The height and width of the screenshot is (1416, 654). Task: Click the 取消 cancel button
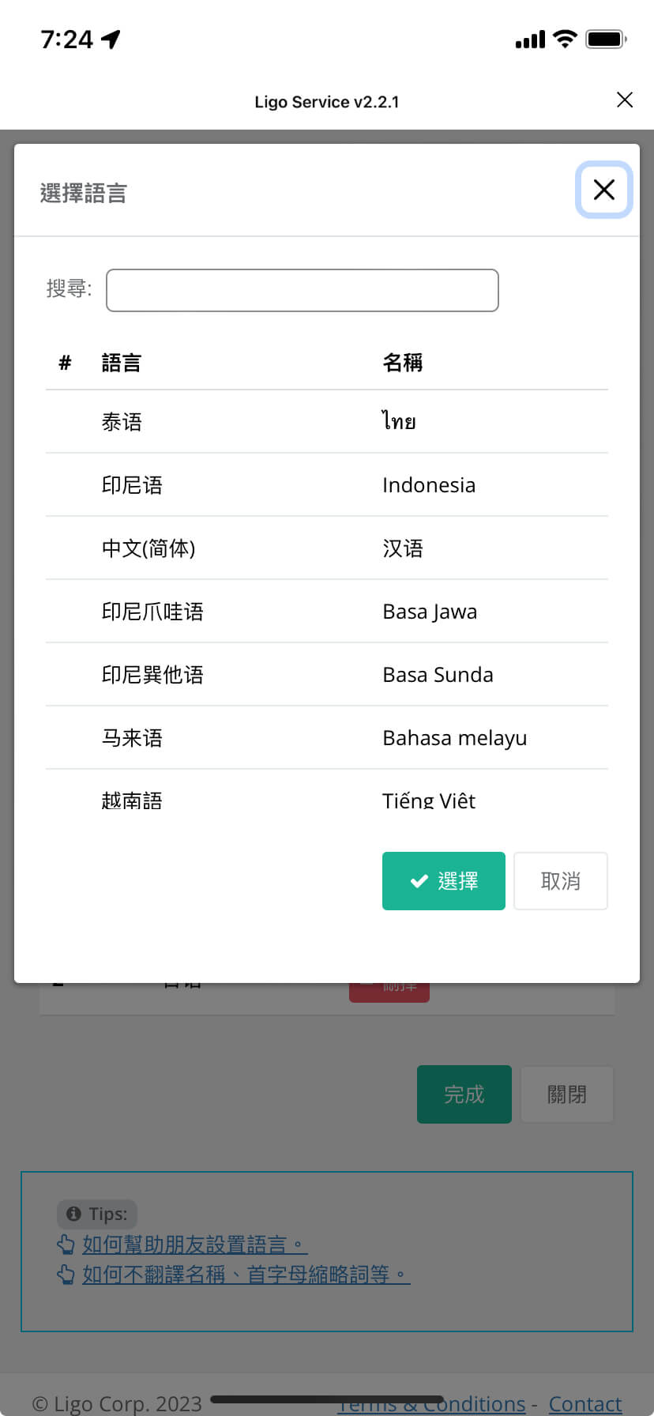tap(560, 881)
